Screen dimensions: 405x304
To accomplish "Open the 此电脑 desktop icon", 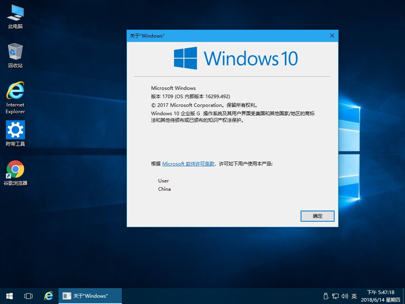I will (15, 17).
